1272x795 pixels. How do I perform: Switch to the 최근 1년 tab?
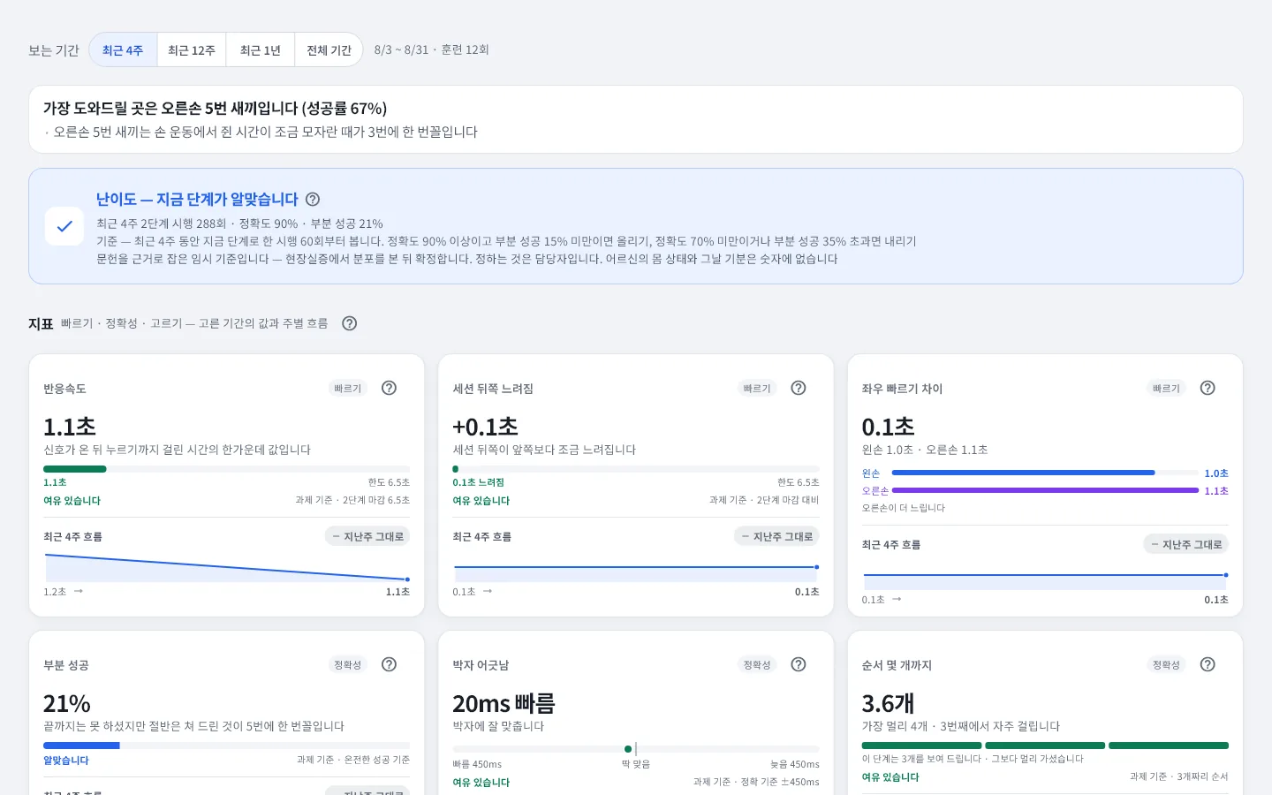point(261,50)
